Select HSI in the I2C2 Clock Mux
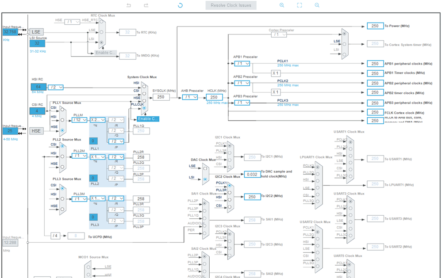 coord(230,200)
